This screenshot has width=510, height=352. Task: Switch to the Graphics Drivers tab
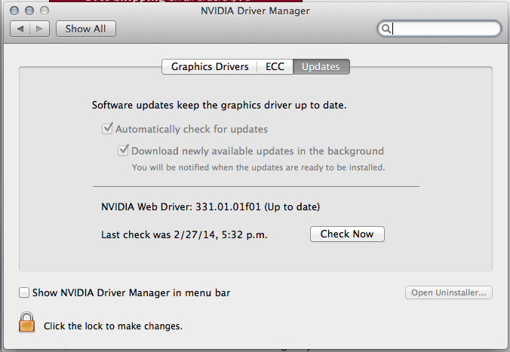210,66
